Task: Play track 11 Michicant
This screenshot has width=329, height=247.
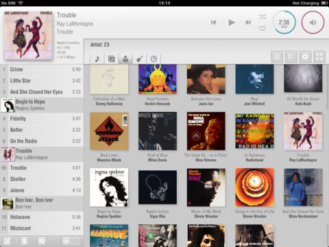Action: (42, 228)
